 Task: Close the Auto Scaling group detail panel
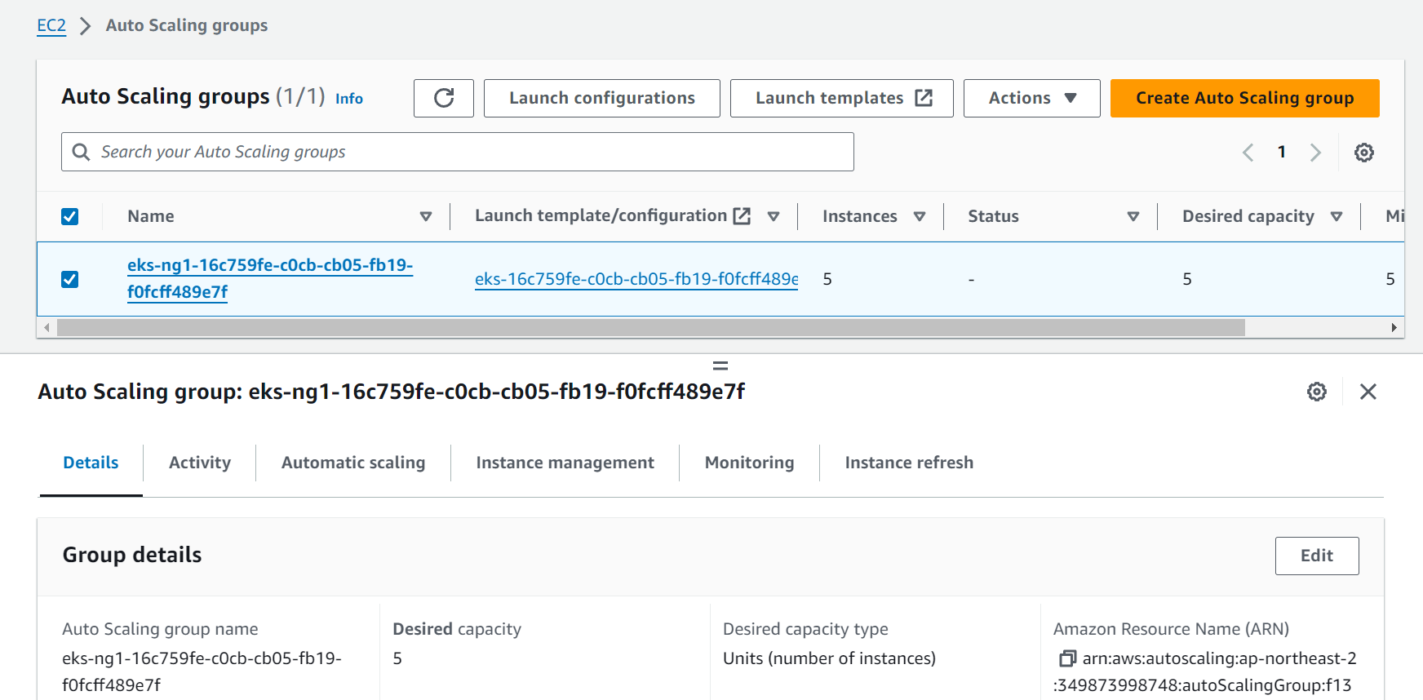point(1368,392)
